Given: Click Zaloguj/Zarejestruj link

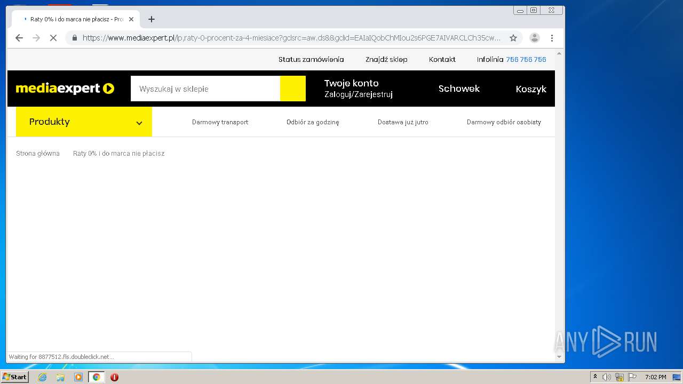Looking at the screenshot, I should pos(359,94).
